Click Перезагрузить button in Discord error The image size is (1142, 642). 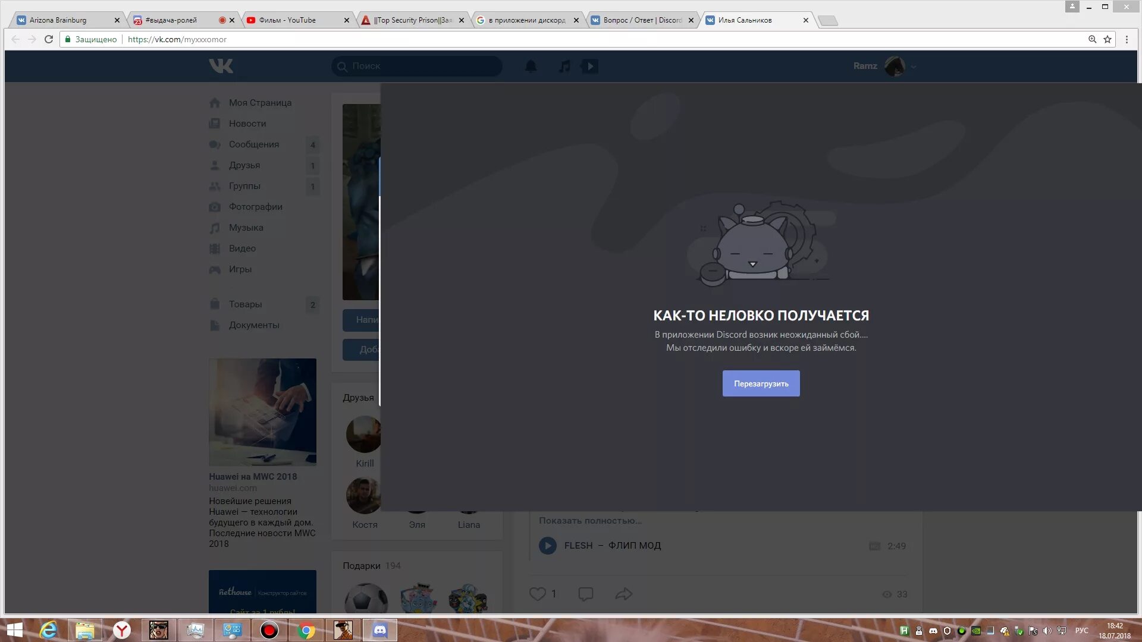[x=761, y=383]
